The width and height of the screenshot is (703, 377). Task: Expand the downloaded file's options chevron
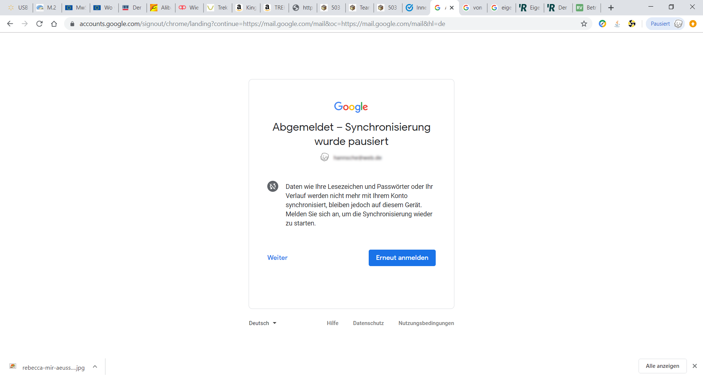[95, 367]
